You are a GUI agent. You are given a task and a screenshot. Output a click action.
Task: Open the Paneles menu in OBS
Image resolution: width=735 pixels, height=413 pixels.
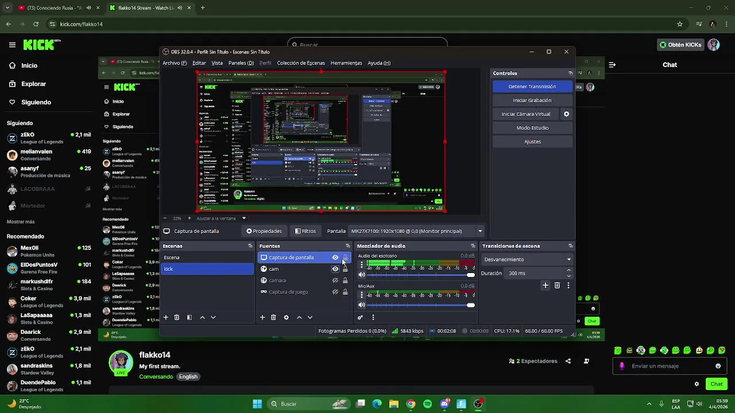tap(241, 63)
